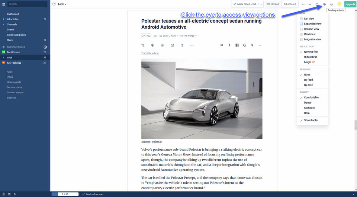Expand the Tech folder in sidebar
357x197 pixels.
point(3,57)
